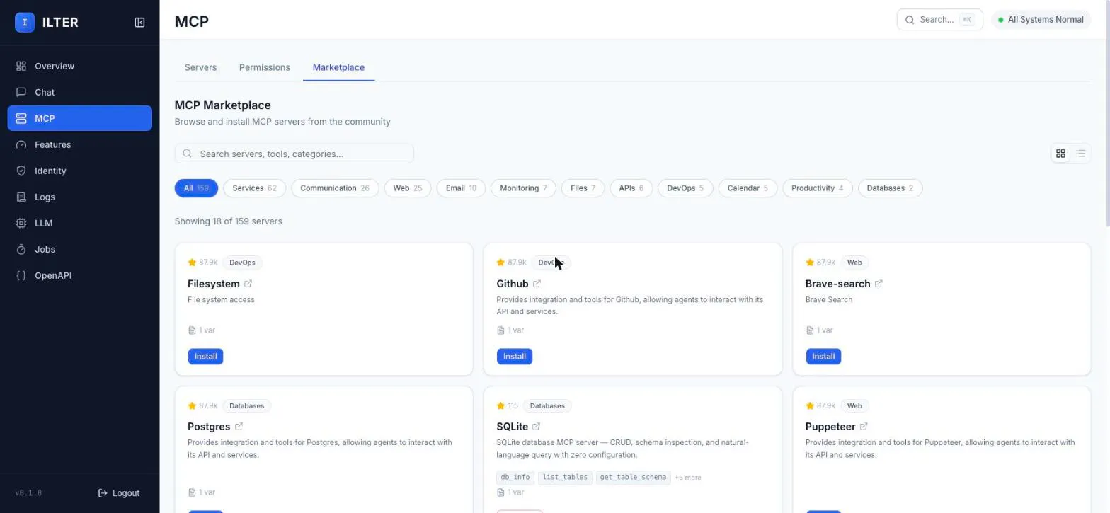This screenshot has width=1110, height=513.
Task: Click the DevOps tag on Filesystem card
Action: click(242, 263)
